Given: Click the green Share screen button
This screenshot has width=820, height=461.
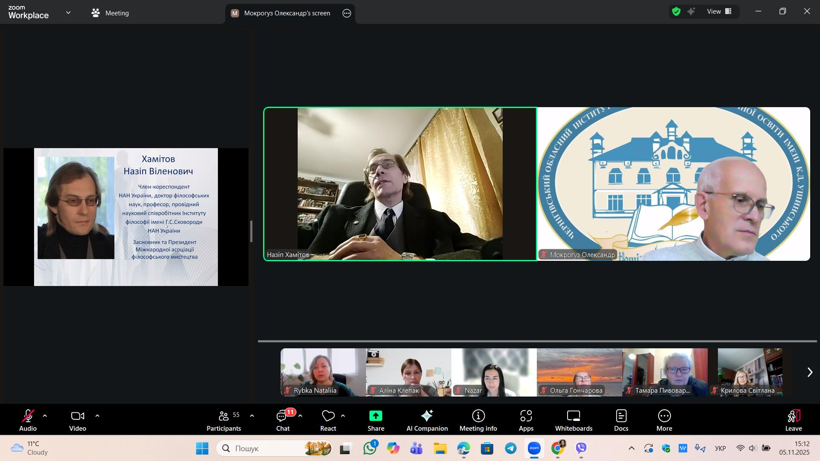Looking at the screenshot, I should [x=376, y=420].
